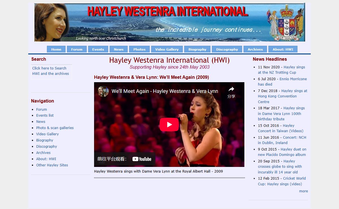Click Biography in the Navigation sidebar
339x209 pixels.
(x=45, y=140)
